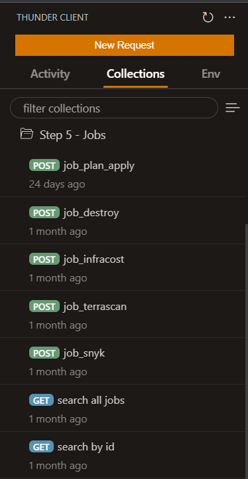The image size is (248, 479).
Task: Click the GET badge beside search by id
Action: (41, 447)
